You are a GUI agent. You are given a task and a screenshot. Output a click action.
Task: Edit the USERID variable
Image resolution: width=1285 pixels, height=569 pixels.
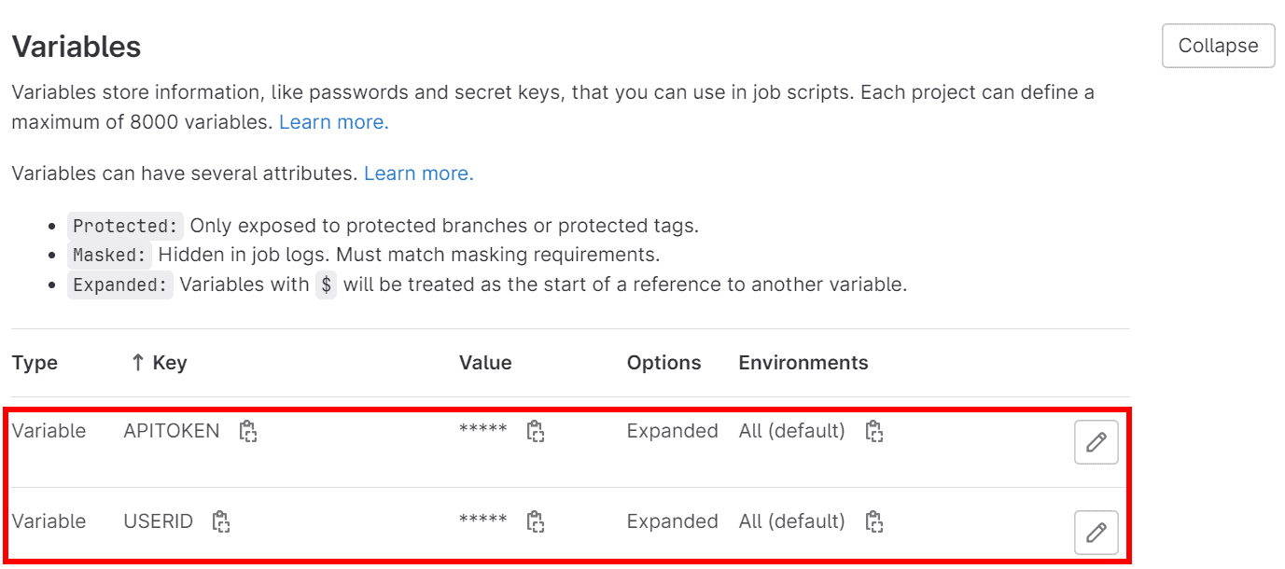(x=1096, y=533)
